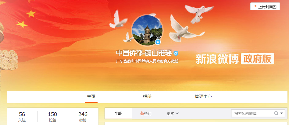The height and width of the screenshot is (125, 289).
Task: Click the blue verified V badge
Action: [158, 42]
